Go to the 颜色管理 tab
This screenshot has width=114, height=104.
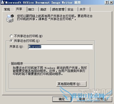tap(59, 9)
